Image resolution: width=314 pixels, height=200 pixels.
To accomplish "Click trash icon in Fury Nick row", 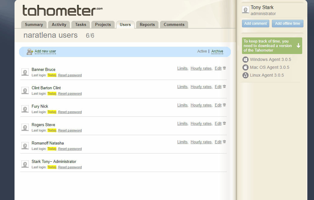I will (224, 105).
